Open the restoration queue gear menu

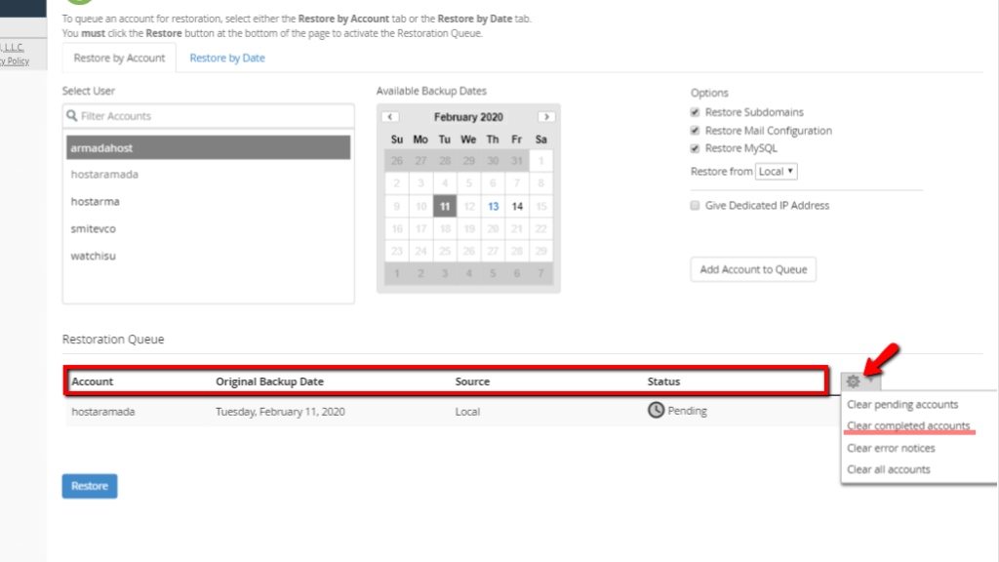pos(859,381)
